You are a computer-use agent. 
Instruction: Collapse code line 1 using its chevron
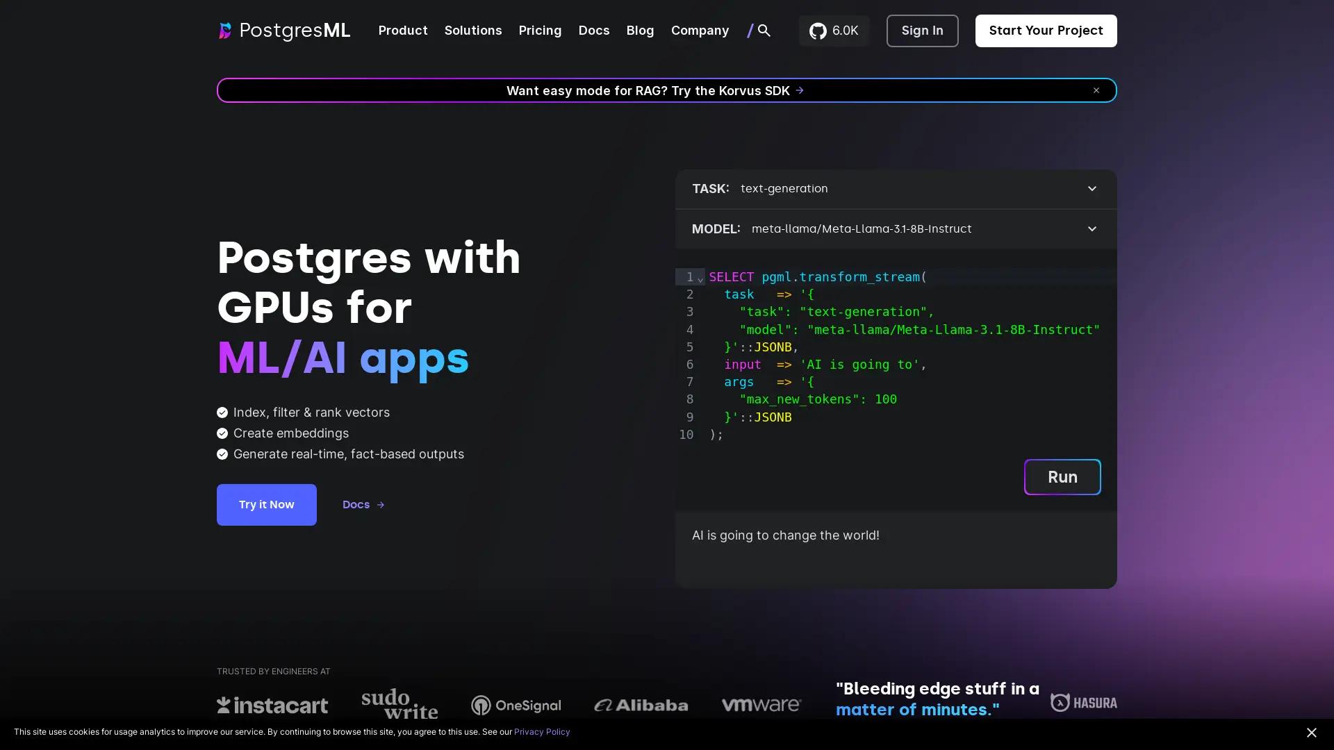[x=700, y=278]
